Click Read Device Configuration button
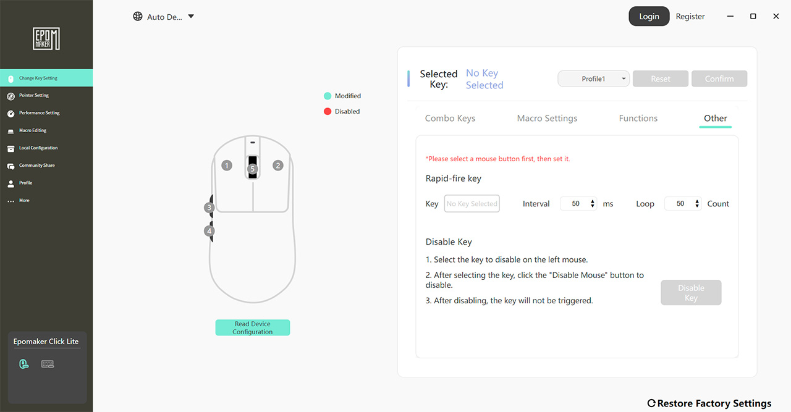The image size is (791, 412). pos(252,327)
